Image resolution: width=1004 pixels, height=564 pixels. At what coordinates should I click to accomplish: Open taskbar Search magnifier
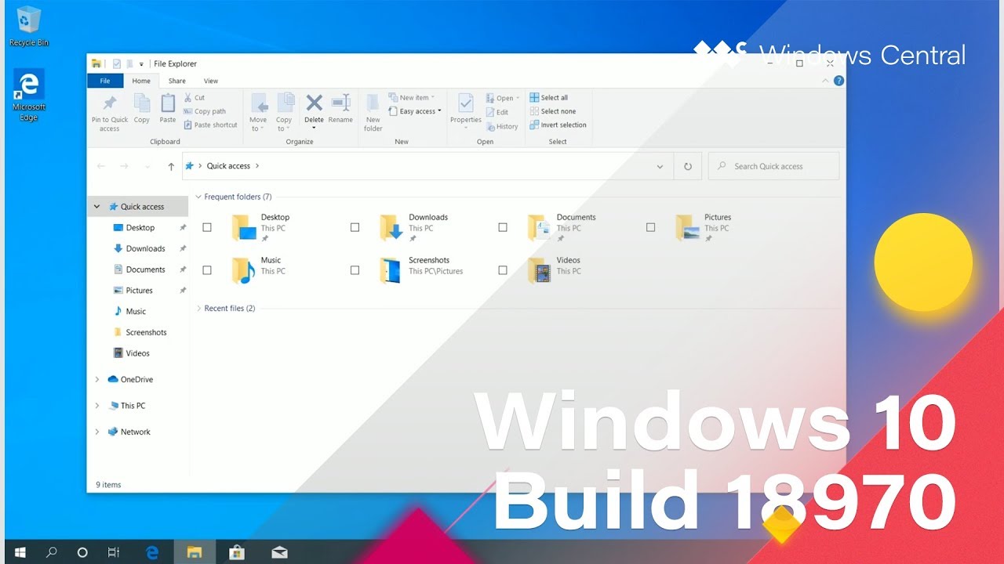click(52, 552)
